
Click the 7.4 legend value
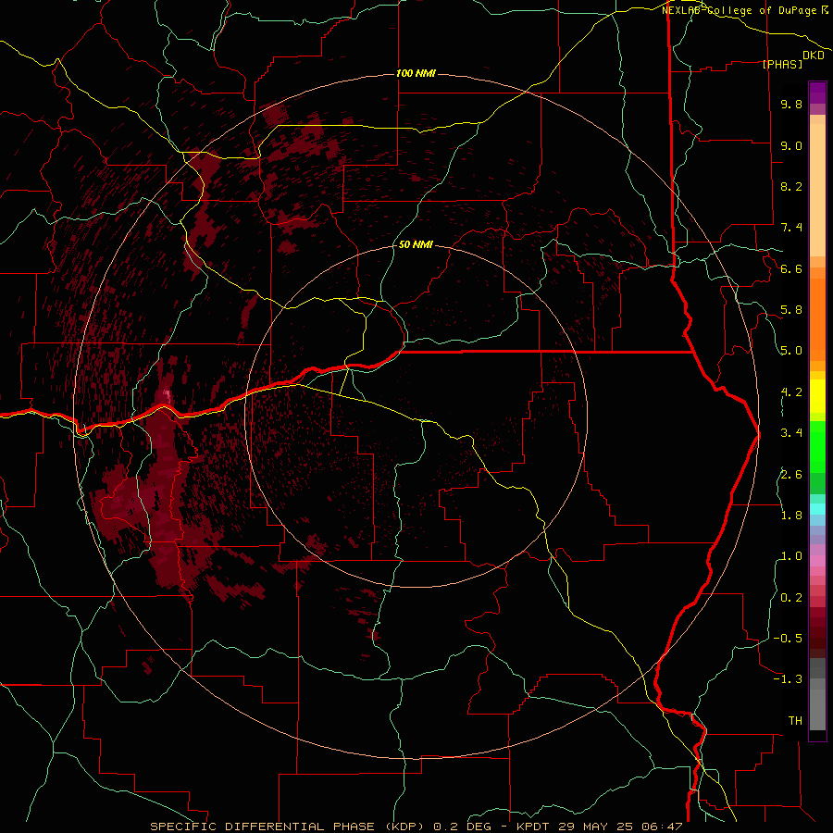[x=791, y=228]
